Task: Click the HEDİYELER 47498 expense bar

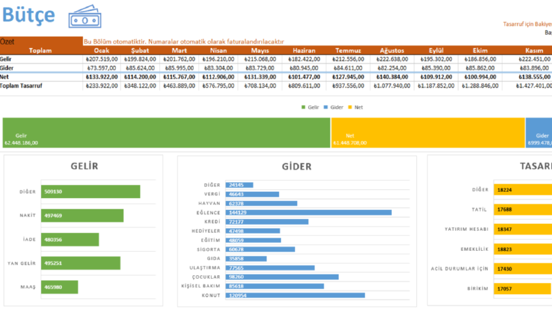Action: pos(253,231)
